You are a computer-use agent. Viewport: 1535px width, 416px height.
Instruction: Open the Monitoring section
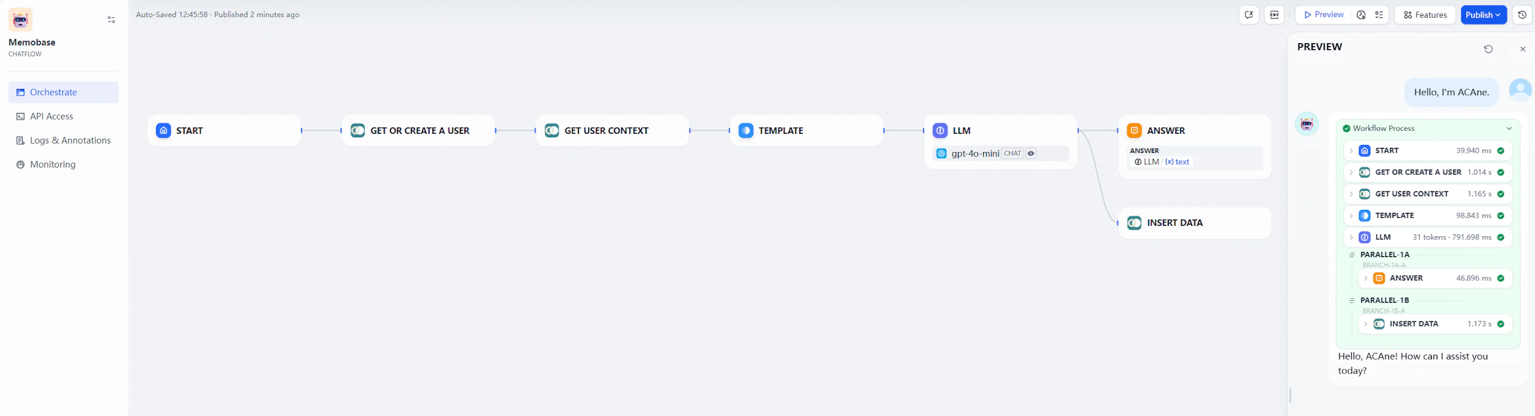coord(53,164)
